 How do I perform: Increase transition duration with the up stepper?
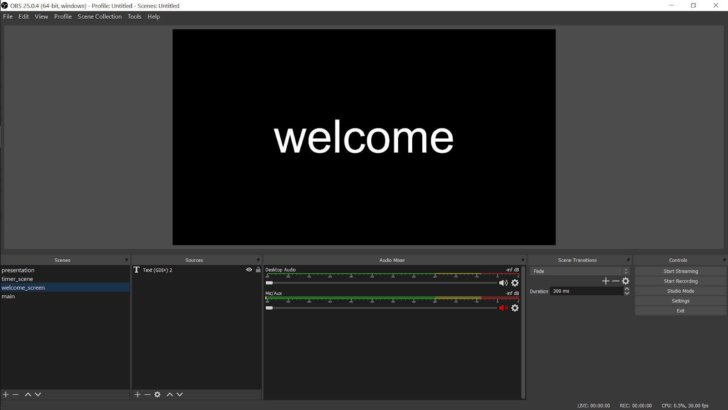627,288
